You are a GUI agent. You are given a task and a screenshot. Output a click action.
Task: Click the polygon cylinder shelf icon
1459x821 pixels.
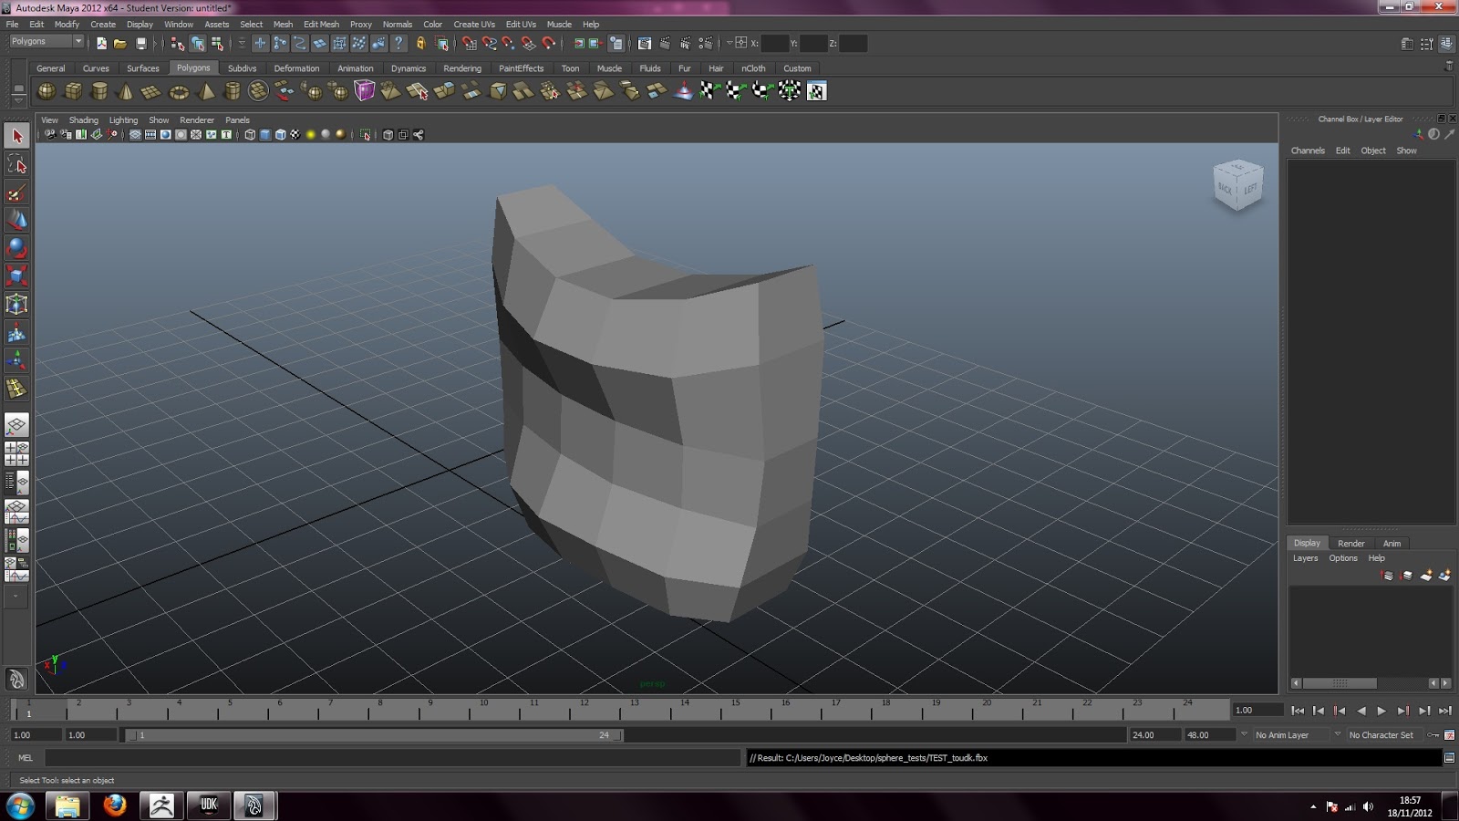point(99,91)
